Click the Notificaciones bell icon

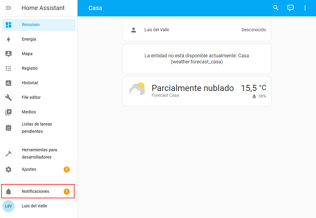click(8, 191)
